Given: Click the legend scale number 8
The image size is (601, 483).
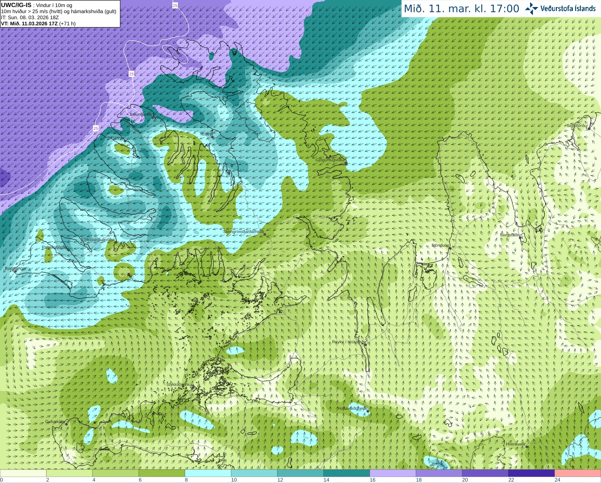Looking at the screenshot, I should point(186,480).
